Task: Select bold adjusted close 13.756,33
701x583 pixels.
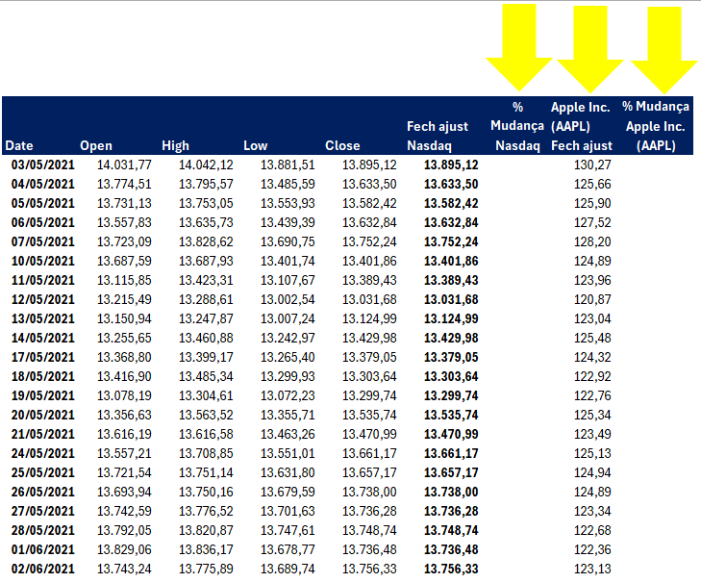Action: point(451,569)
